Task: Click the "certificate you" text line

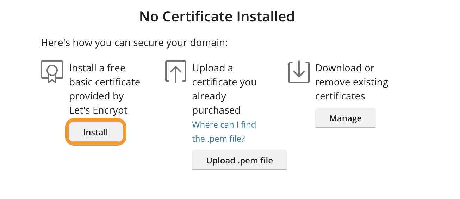Action: point(224,82)
